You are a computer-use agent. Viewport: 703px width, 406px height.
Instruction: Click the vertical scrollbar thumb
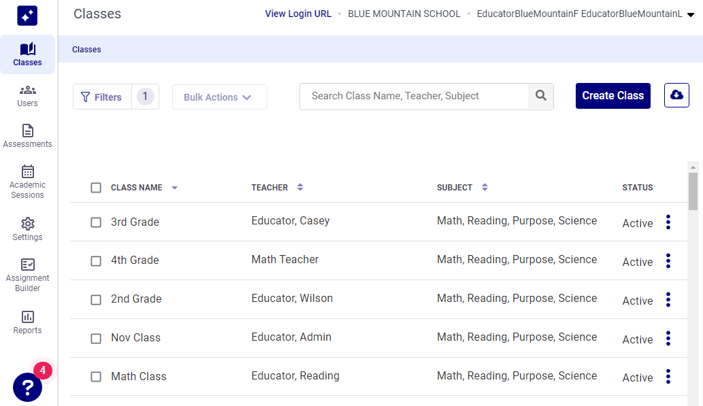(693, 190)
